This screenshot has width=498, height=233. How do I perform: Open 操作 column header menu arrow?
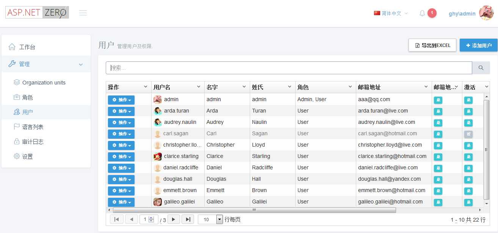146,87
